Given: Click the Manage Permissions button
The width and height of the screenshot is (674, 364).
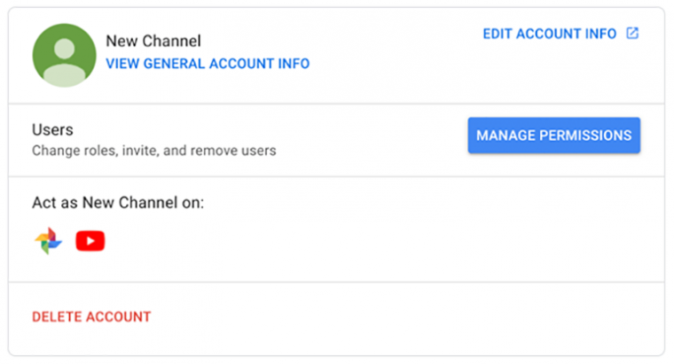Looking at the screenshot, I should tap(554, 136).
